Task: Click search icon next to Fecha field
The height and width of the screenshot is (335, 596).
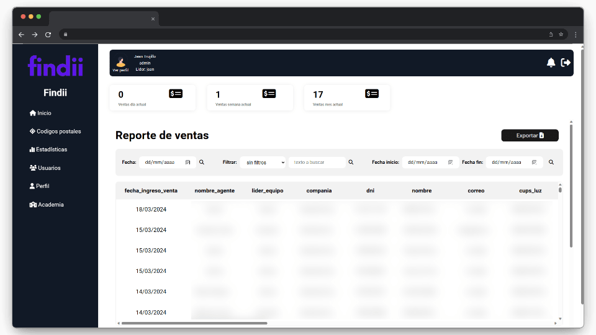Action: [202, 162]
